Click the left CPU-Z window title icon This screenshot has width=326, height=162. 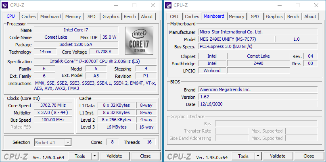(x=5, y=5)
